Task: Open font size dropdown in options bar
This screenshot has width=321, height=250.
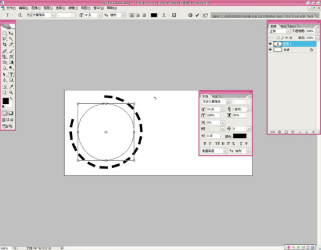Action: (100, 15)
